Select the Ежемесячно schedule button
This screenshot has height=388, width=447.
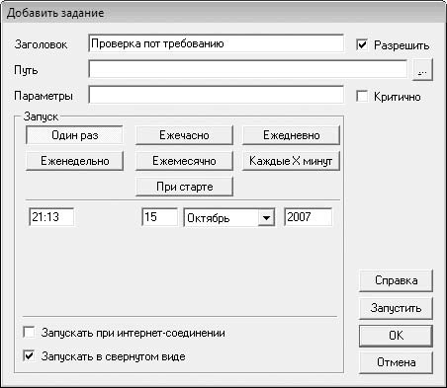[x=184, y=161]
